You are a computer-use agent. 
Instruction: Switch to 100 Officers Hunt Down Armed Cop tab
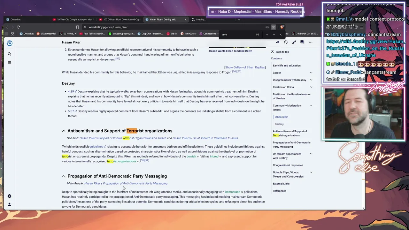[x=119, y=19]
